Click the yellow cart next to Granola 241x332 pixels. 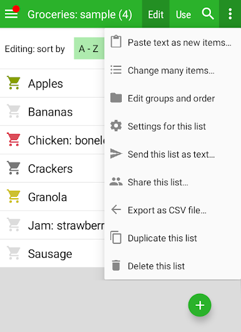[14, 197]
